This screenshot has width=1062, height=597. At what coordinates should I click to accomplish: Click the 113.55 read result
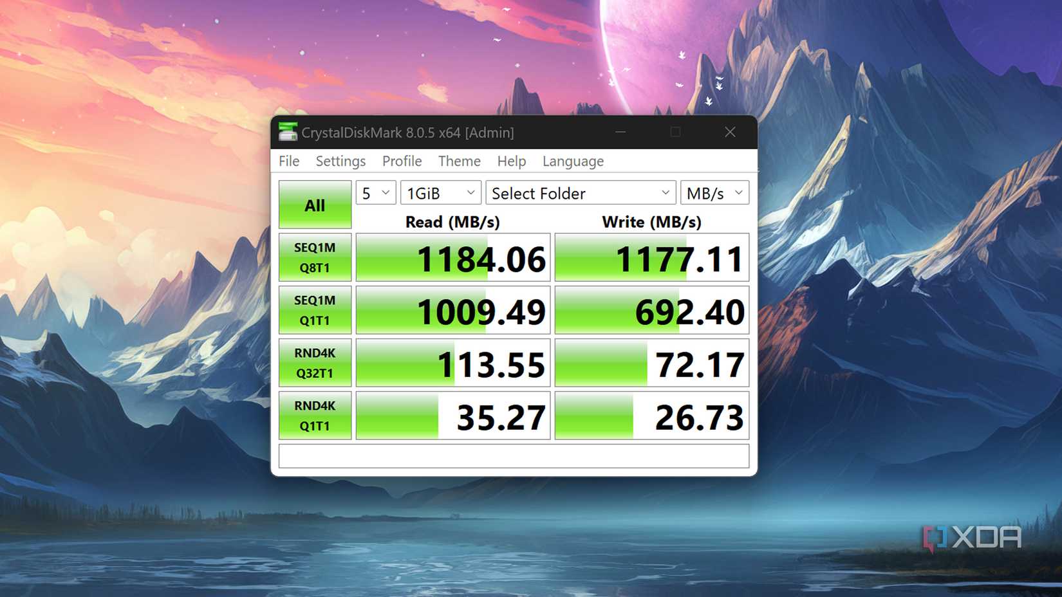pos(453,363)
